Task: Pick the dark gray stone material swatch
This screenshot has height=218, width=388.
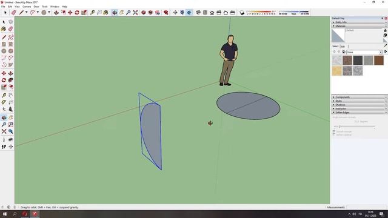Action: click(358, 61)
